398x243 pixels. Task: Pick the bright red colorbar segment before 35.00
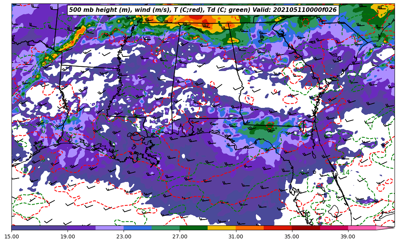tap(277, 228)
